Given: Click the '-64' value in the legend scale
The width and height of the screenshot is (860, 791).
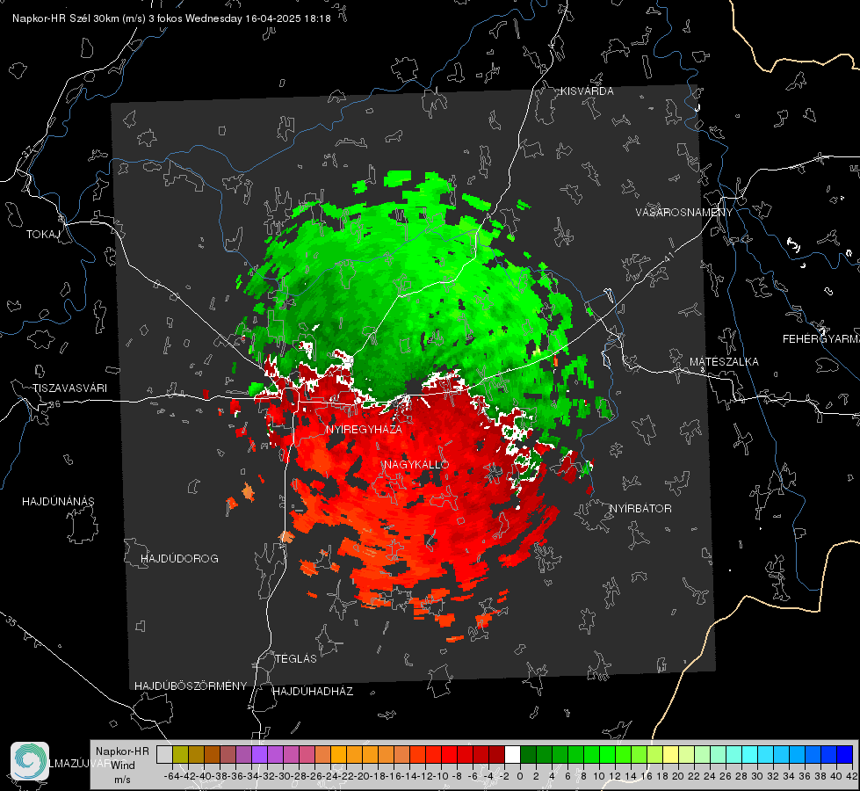Looking at the screenshot, I should click(x=172, y=776).
